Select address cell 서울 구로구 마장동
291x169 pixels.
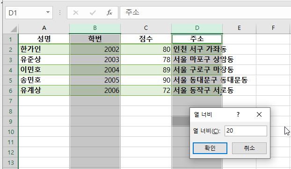197,70
